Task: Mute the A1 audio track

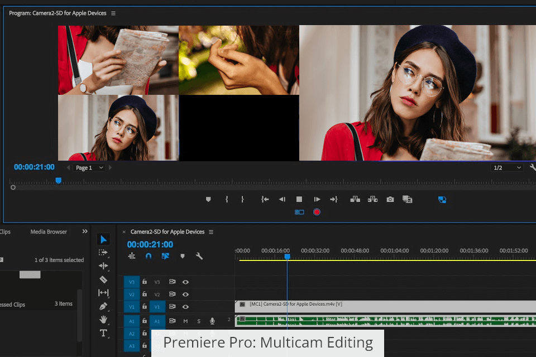Action: [185, 321]
